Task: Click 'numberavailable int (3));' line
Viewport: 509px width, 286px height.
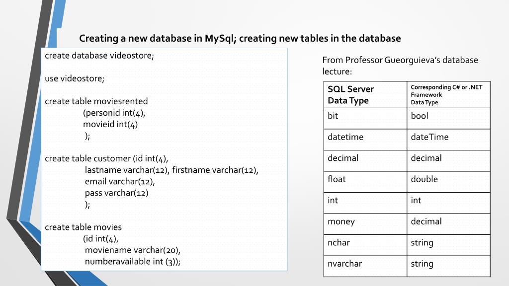Action: 132,261
